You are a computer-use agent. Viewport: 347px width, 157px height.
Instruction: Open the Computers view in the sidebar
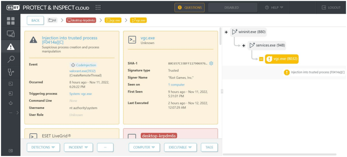click(11, 34)
